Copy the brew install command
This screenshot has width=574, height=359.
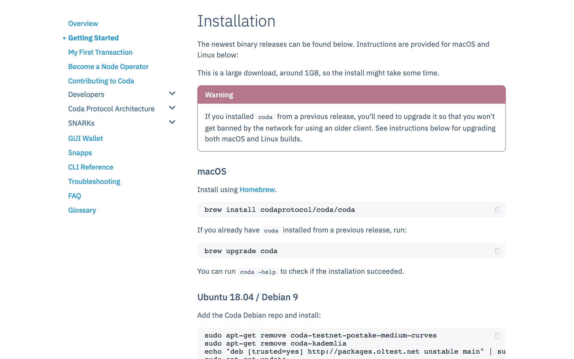click(x=497, y=210)
